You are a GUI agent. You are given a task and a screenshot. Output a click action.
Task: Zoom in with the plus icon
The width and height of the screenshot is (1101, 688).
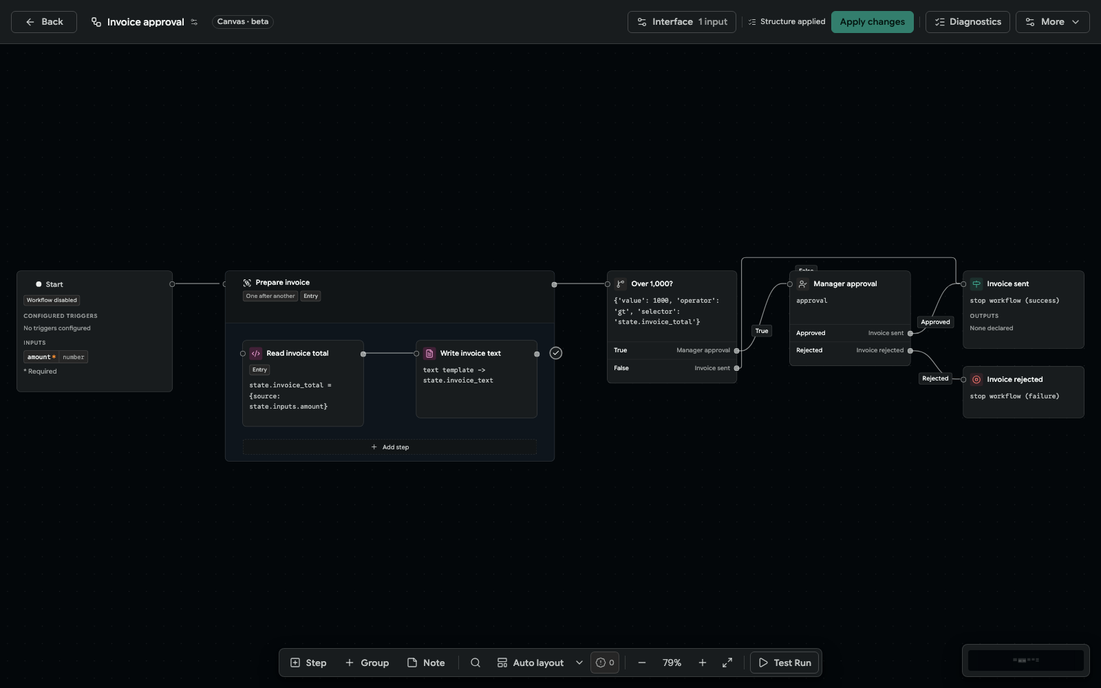click(703, 663)
